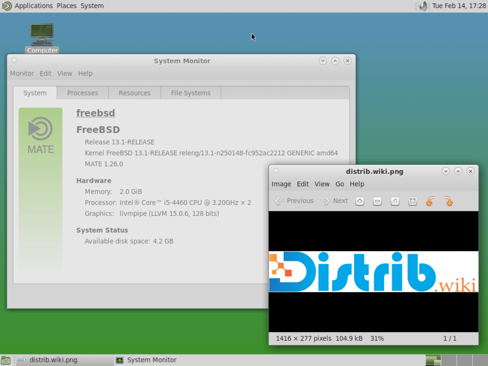Click the Release 13.1-RELEASE text

tap(120, 142)
